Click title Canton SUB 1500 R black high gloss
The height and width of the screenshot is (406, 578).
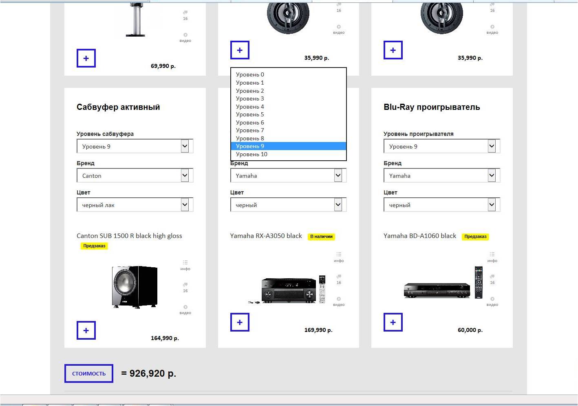129,236
